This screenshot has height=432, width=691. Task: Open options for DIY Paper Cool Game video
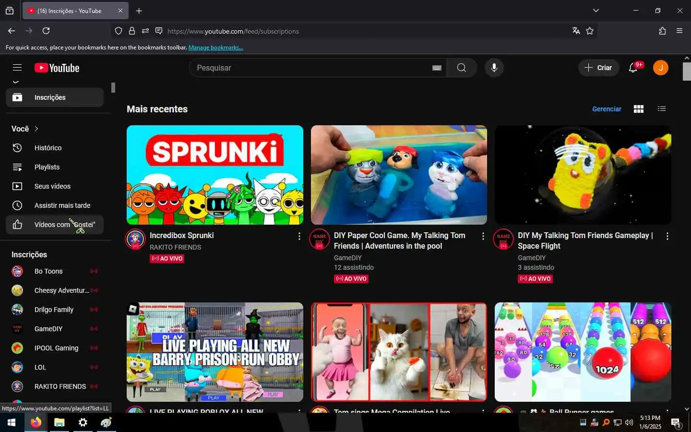tap(483, 236)
